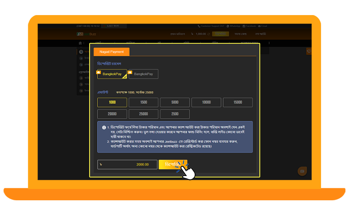Click the thumbs-up badge on second BangkokPay
This screenshot has height=203, width=349.
pyautogui.click(x=130, y=72)
